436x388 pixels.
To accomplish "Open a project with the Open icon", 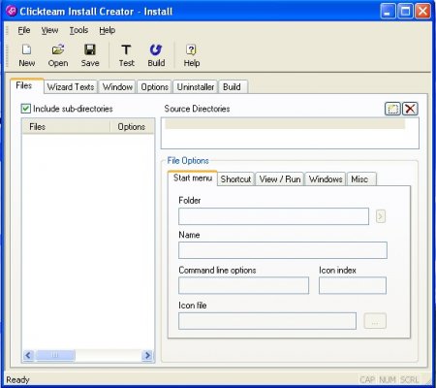I will tap(58, 49).
